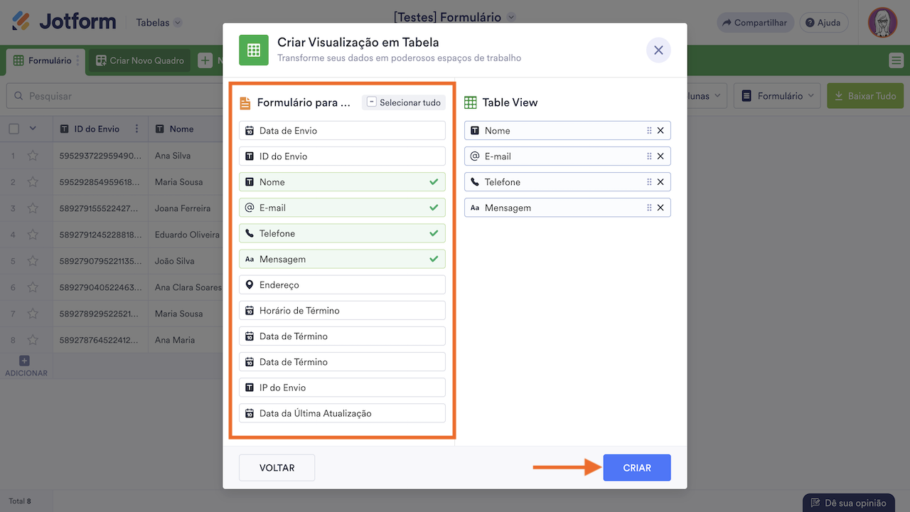Screen dimensions: 910x512
Task: Open the user avatar profile menu
Action: pos(882,23)
